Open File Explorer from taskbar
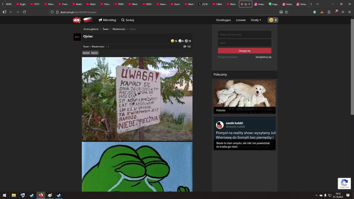The image size is (354, 199). click(x=14, y=195)
